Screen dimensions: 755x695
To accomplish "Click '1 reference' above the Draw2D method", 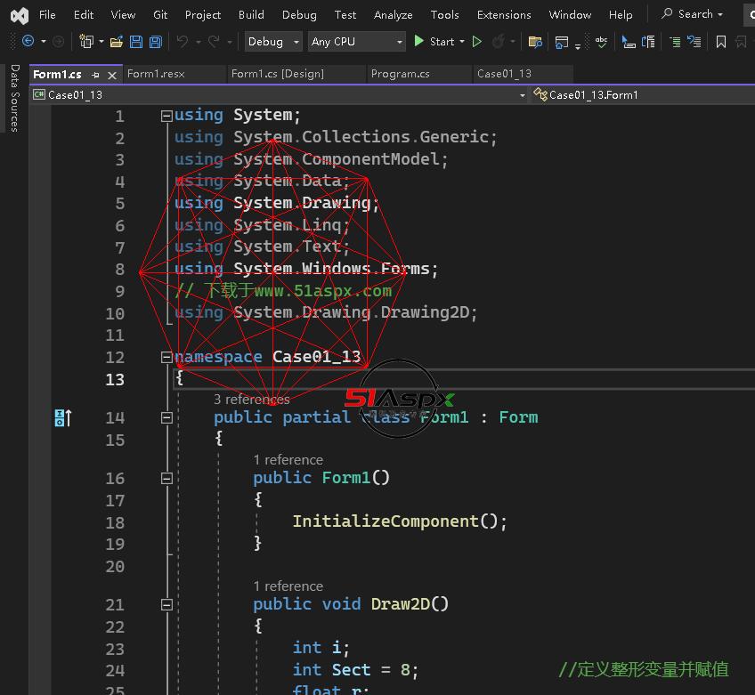I will (288, 586).
